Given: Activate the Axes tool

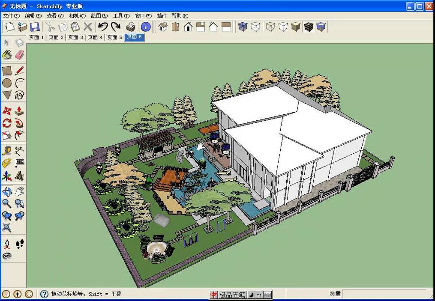Looking at the screenshot, I should pyautogui.click(x=7, y=176).
